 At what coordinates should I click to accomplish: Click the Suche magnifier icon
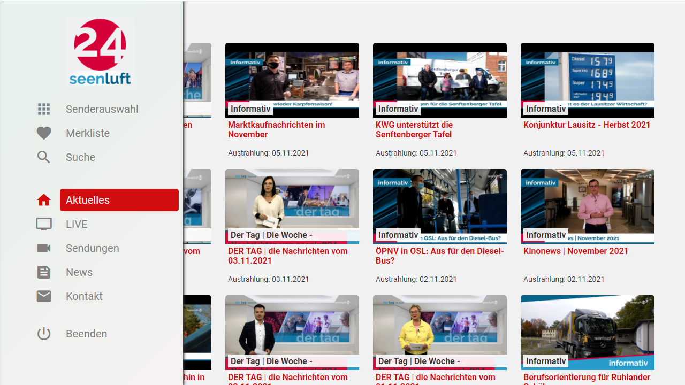(x=44, y=157)
